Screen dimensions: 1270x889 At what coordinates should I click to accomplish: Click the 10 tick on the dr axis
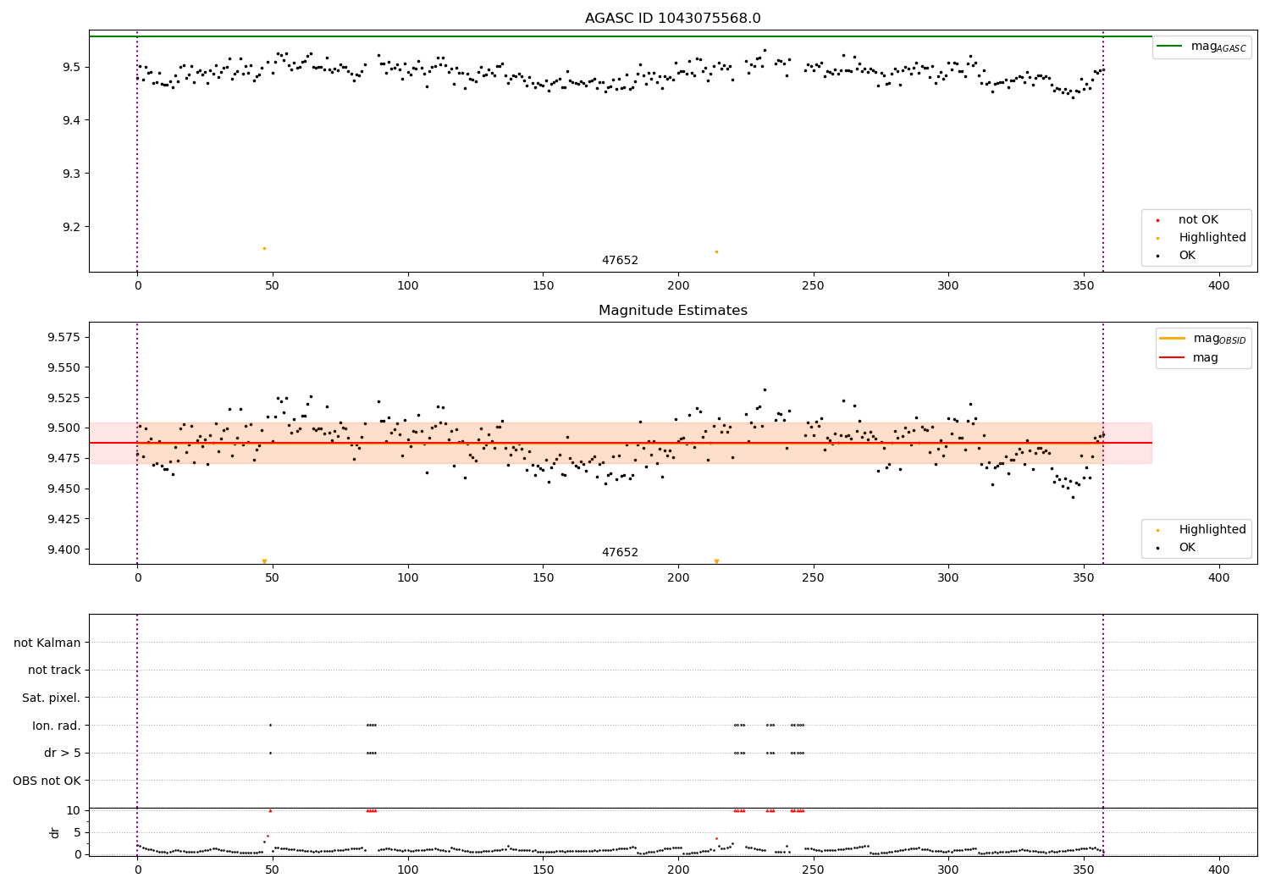click(74, 811)
